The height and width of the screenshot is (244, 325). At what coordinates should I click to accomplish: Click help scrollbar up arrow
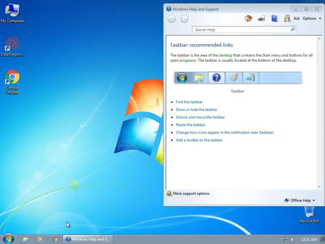[319, 38]
